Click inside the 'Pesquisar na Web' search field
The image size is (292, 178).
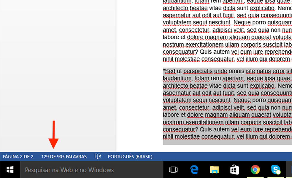click(x=89, y=170)
